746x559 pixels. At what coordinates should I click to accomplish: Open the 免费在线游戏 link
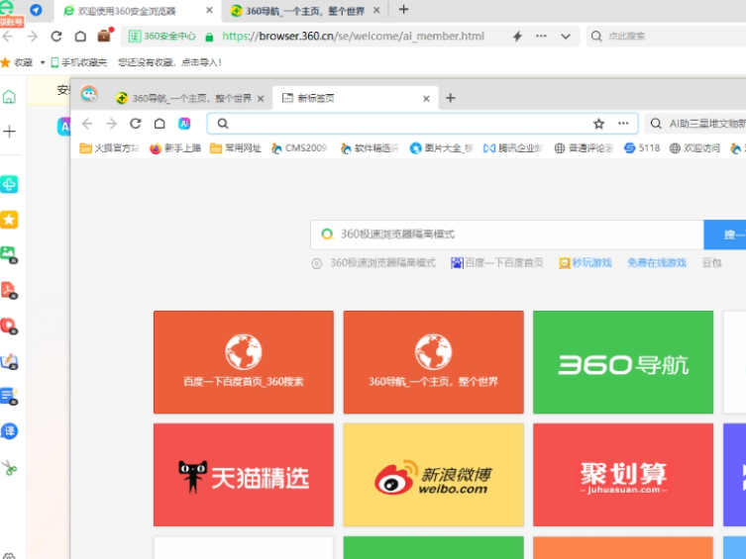(657, 263)
